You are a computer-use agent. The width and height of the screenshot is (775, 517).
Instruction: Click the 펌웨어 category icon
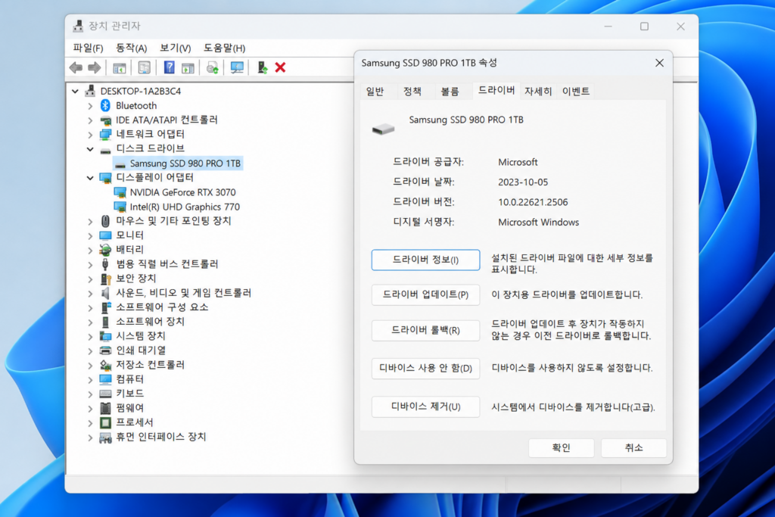(105, 408)
